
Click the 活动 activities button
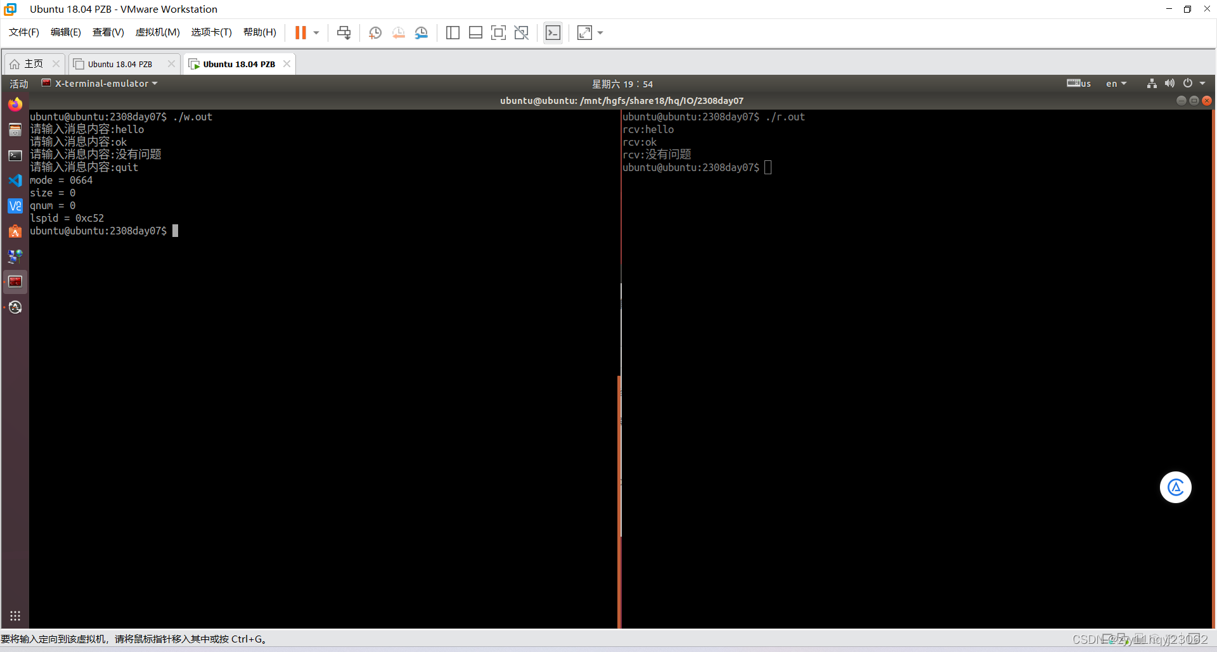(x=18, y=84)
